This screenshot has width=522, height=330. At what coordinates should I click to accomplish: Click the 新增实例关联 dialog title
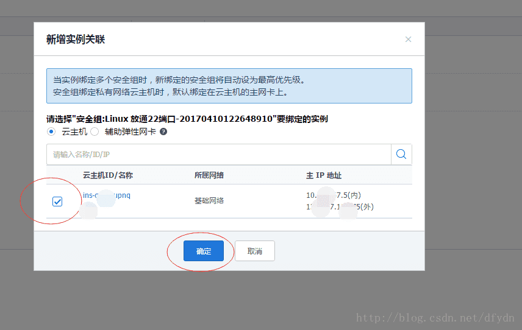[x=76, y=40]
